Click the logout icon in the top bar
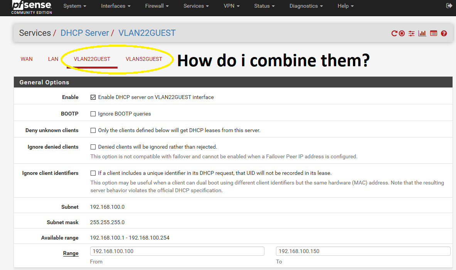 pyautogui.click(x=449, y=6)
